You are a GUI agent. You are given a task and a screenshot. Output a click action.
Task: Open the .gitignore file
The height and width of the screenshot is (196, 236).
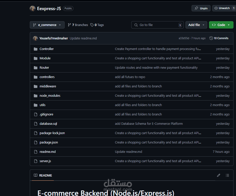tap(46, 114)
